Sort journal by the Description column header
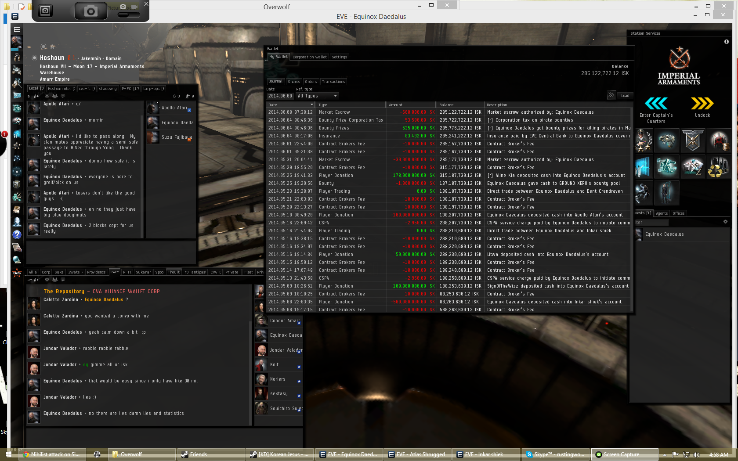 pos(558,105)
